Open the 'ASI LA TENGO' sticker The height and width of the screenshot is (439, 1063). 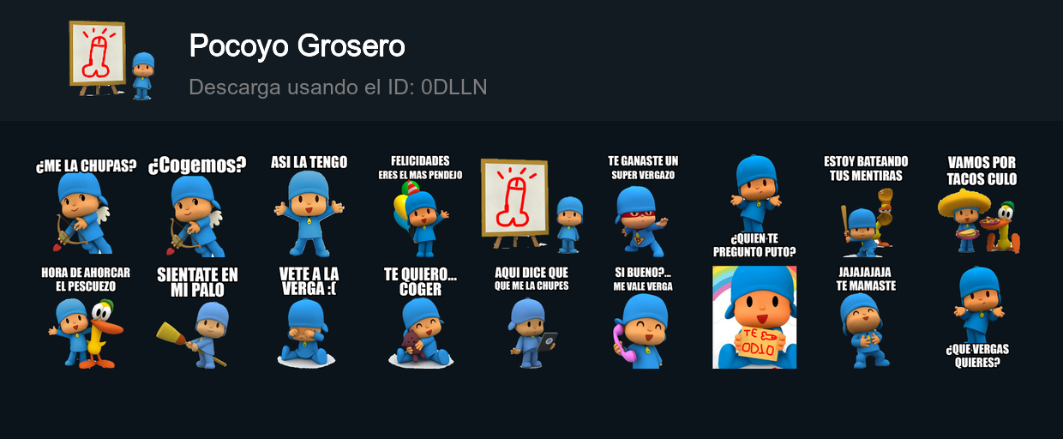(x=309, y=206)
